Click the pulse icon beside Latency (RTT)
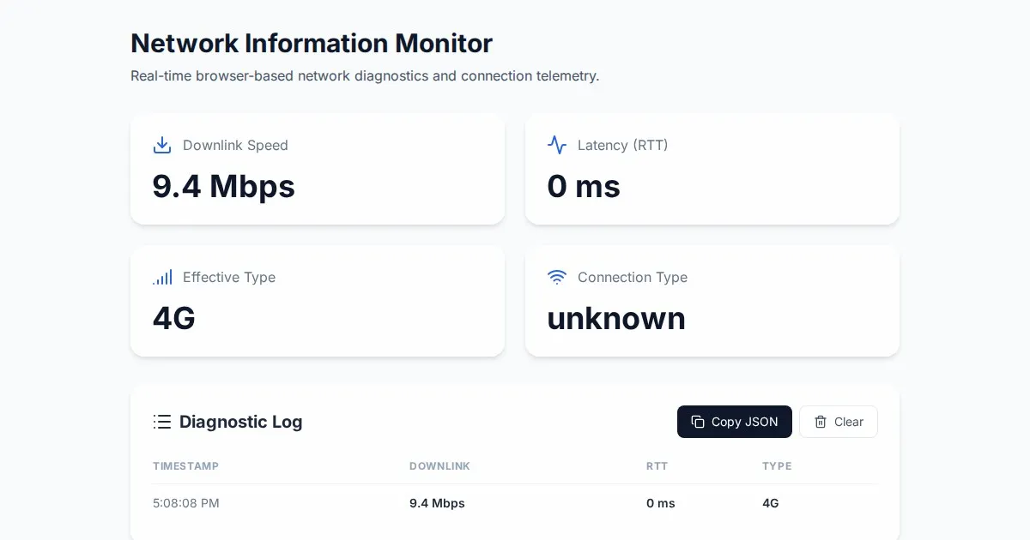Image resolution: width=1030 pixels, height=540 pixels. coord(557,145)
